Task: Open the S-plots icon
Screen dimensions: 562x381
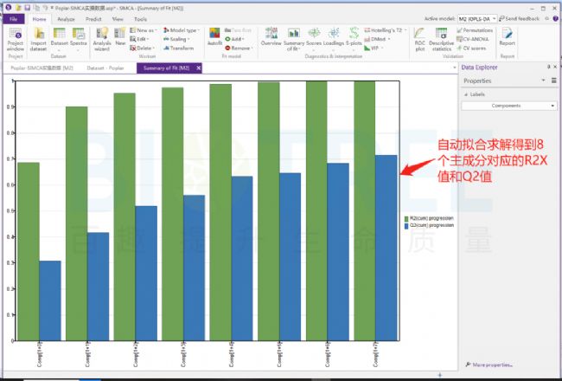Action: coord(354,39)
